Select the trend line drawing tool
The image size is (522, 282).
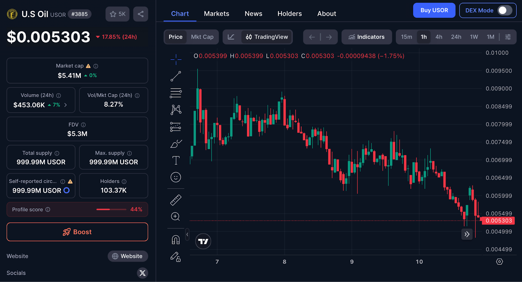coord(176,76)
